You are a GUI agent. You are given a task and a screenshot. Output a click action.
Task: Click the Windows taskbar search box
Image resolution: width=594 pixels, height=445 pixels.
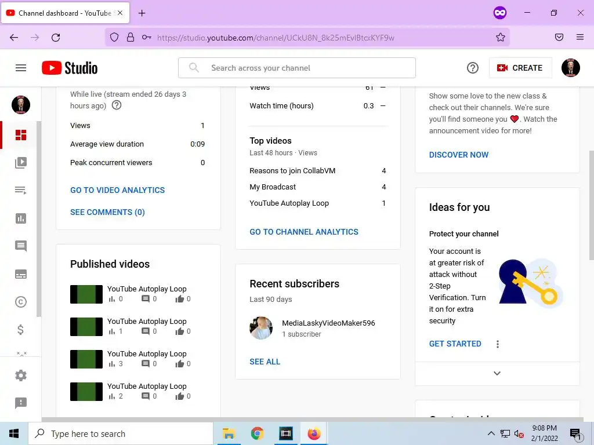tap(121, 433)
